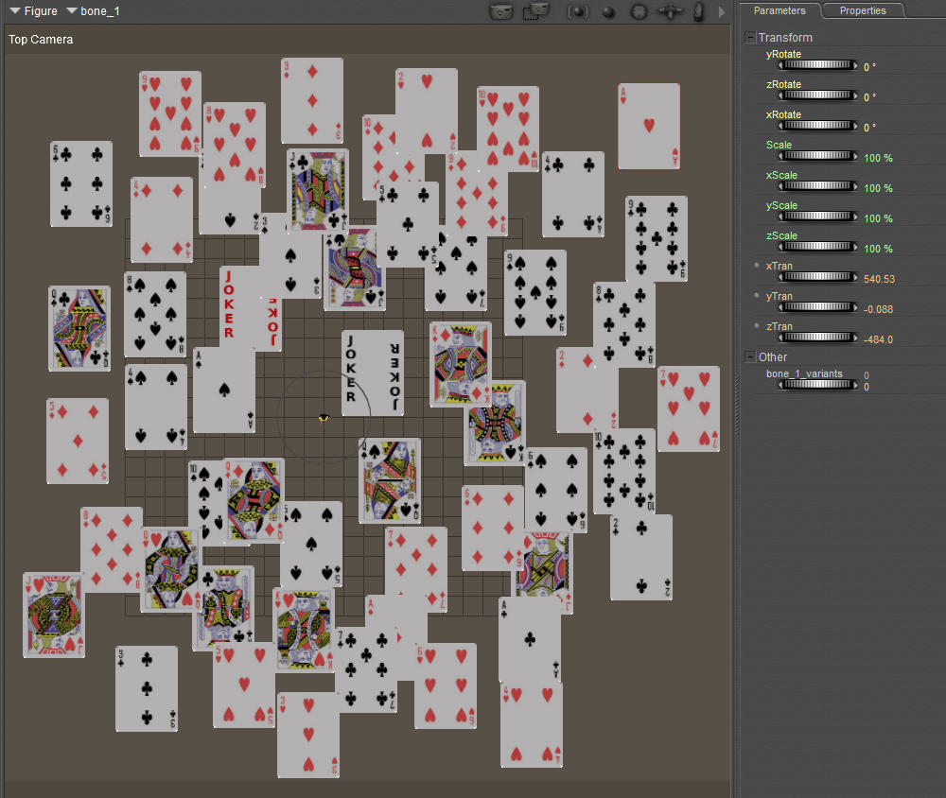Screen dimensions: 946x798
Task: Select the 2 of Clubs card
Action: [x=641, y=557]
